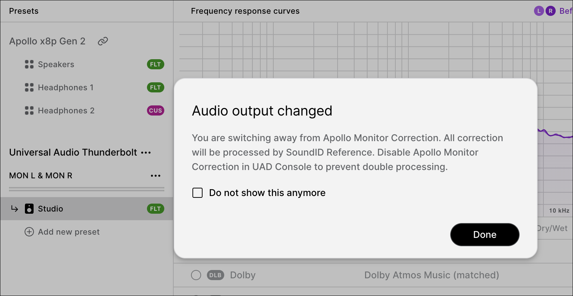Viewport: 573px width, 296px height.
Task: Click the Headphones 2 grid icon
Action: coord(29,110)
